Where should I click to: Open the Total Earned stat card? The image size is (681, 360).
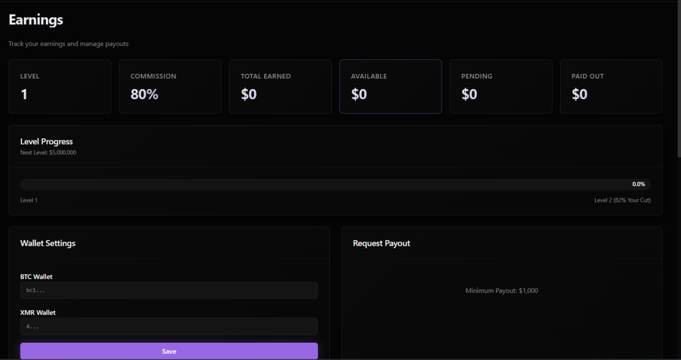pyautogui.click(x=280, y=87)
